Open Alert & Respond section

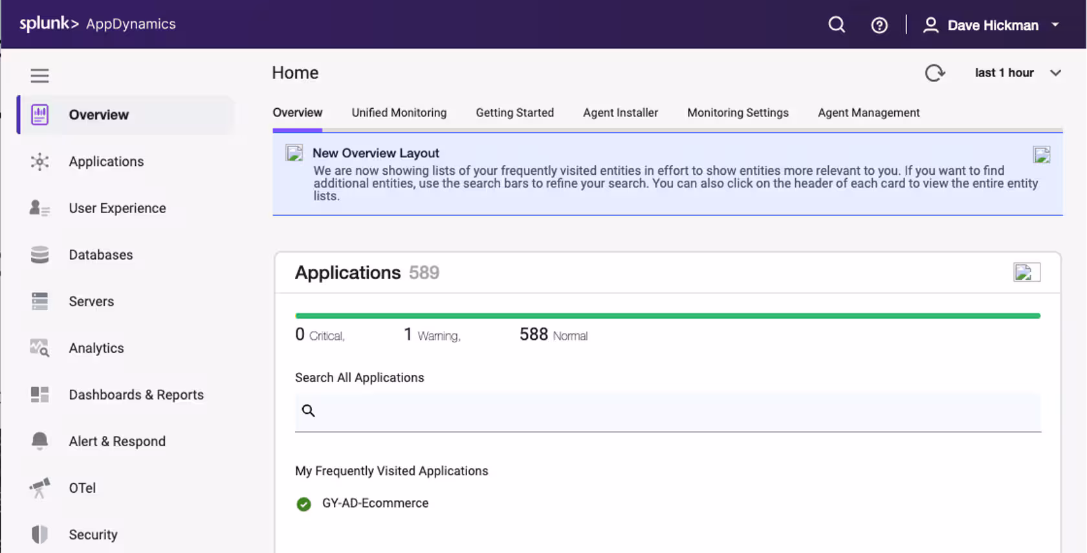point(117,441)
